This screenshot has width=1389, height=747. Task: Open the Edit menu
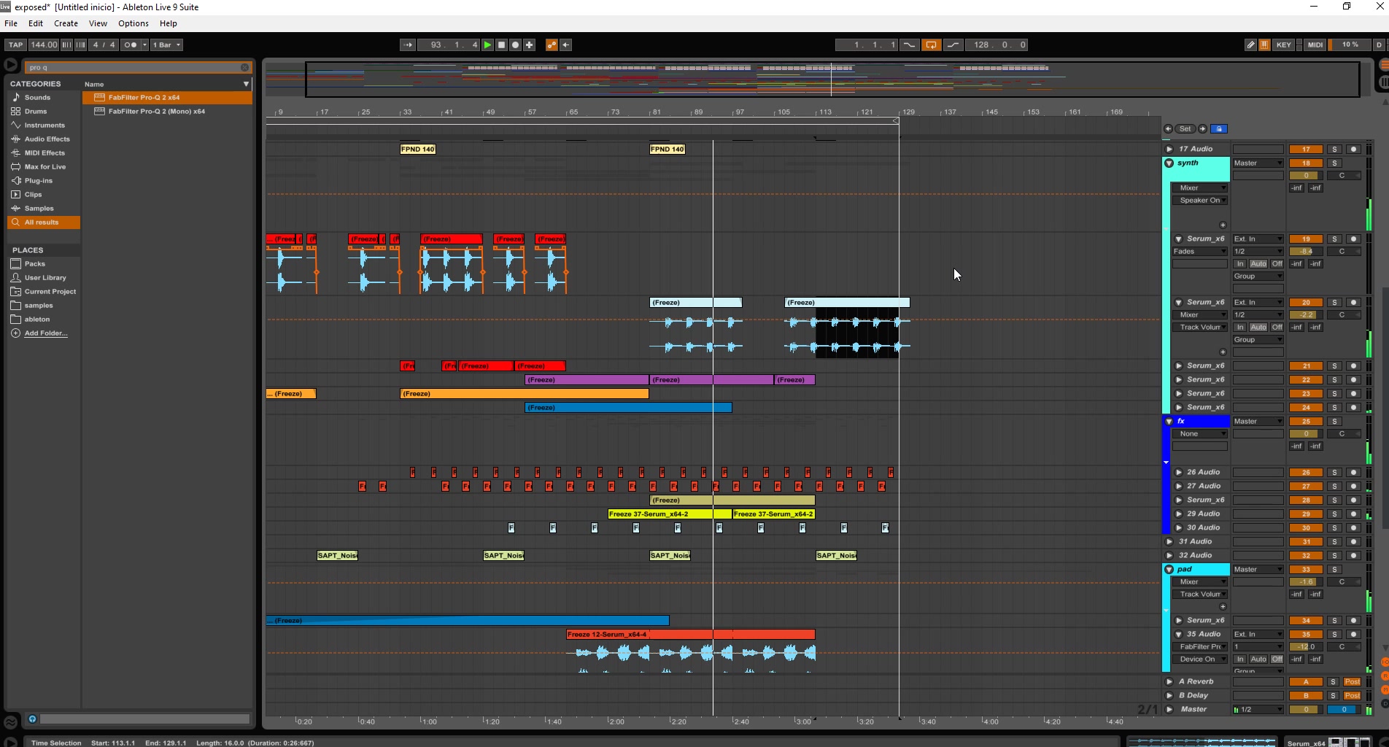(36, 23)
